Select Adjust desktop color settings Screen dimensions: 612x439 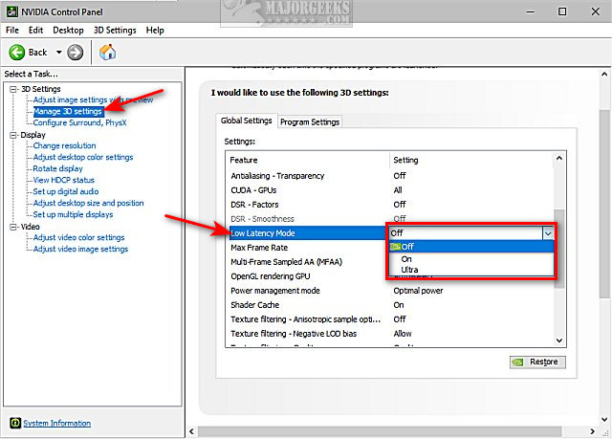click(x=83, y=157)
